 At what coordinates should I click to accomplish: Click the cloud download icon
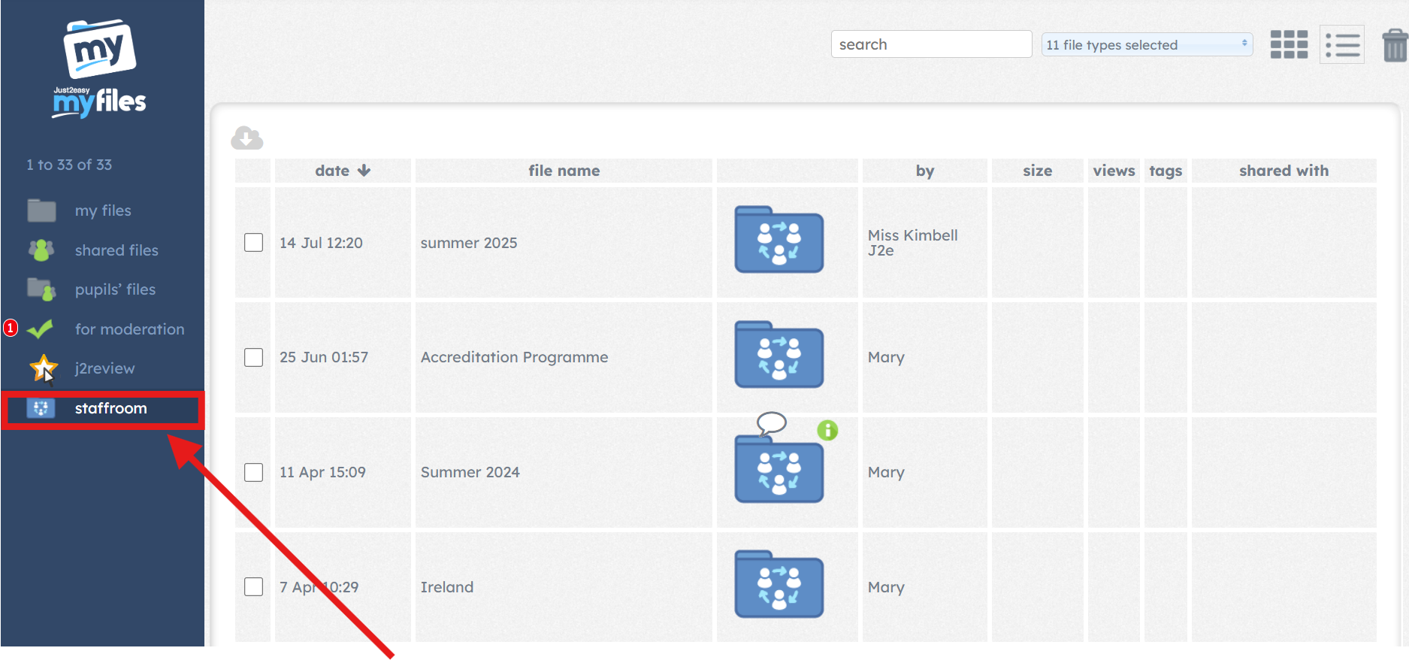pos(247,138)
